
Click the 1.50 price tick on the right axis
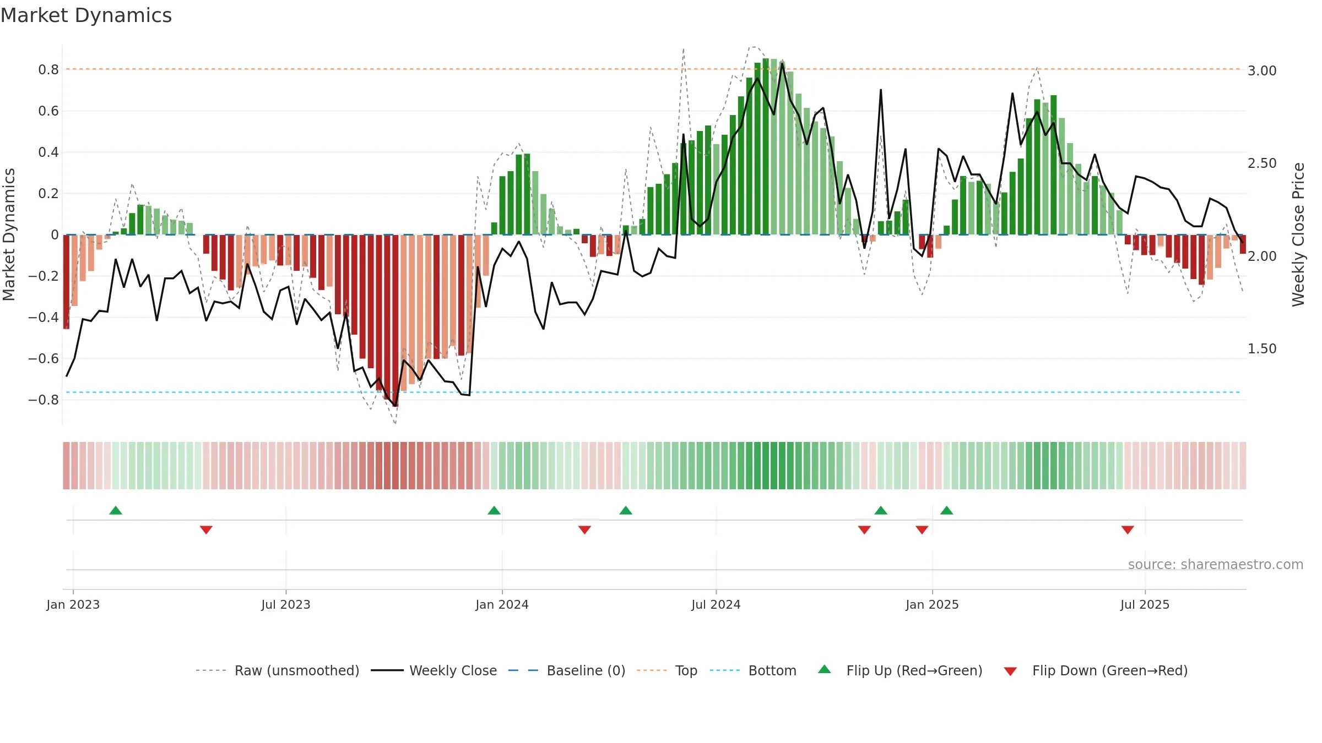click(1262, 349)
